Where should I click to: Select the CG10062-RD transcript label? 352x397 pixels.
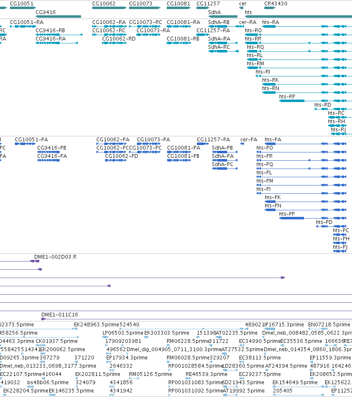coord(119,38)
